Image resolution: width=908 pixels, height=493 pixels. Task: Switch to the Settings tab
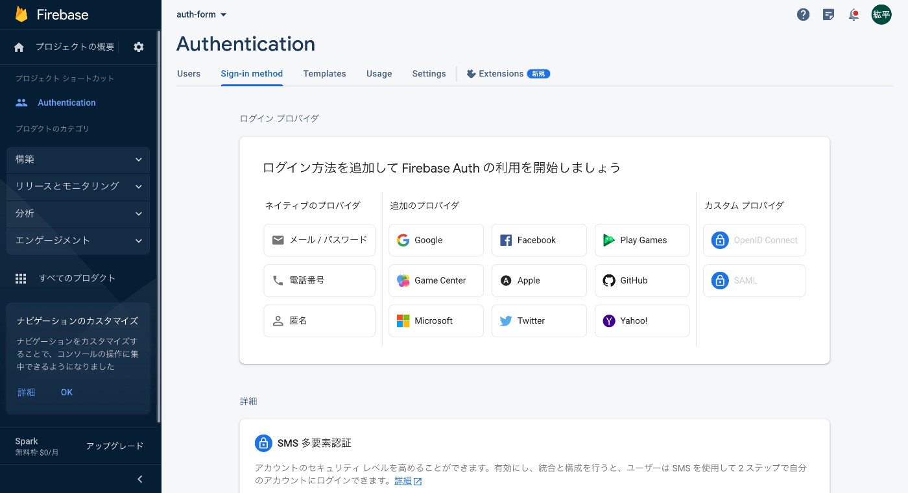(x=429, y=73)
